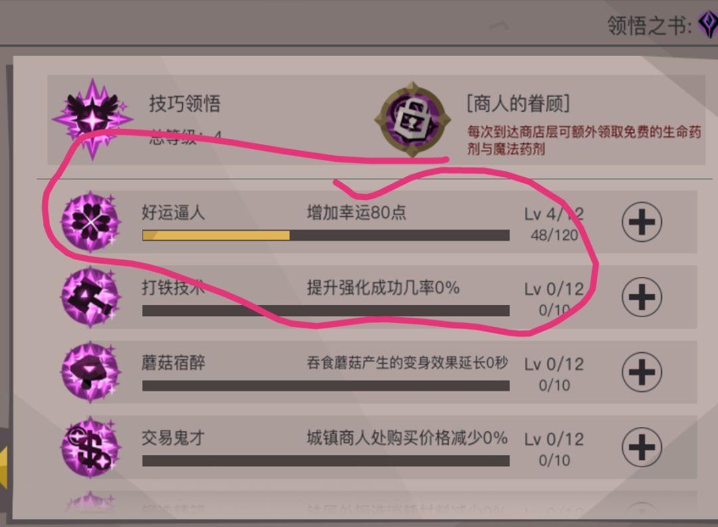Select the 好运逼人 clover skill icon
The width and height of the screenshot is (718, 527).
[90, 222]
